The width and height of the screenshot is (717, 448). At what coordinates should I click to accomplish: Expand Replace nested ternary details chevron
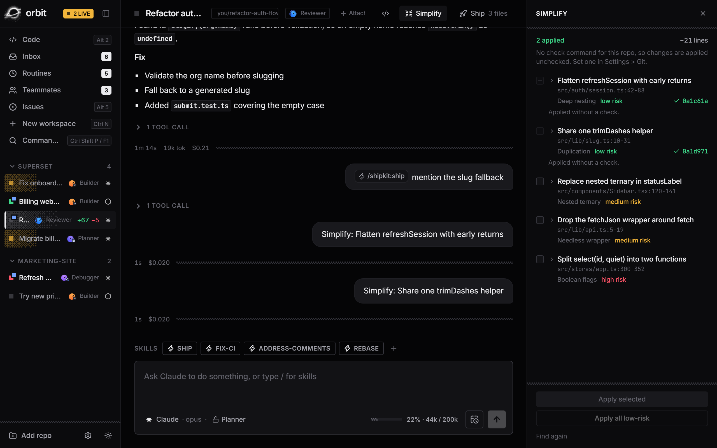pos(551,181)
